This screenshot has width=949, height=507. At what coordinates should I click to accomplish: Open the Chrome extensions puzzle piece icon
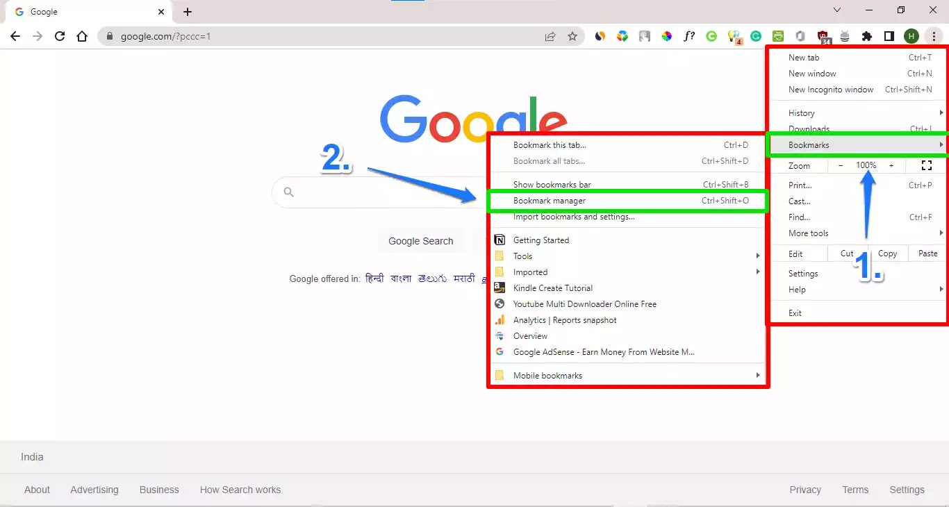867,36
